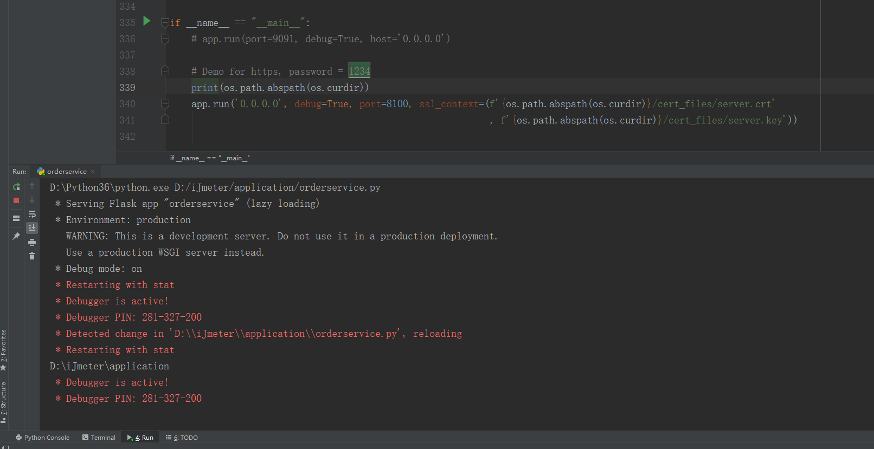Clear all console output with trash icon
The height and width of the screenshot is (449, 874).
(32, 256)
